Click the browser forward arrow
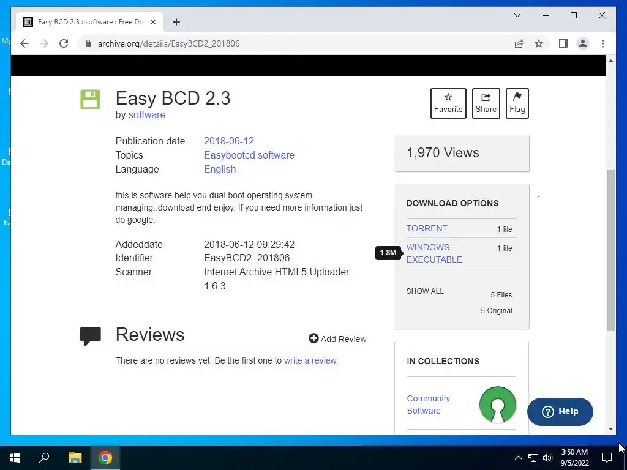Viewport: 627px width, 470px height. click(44, 43)
